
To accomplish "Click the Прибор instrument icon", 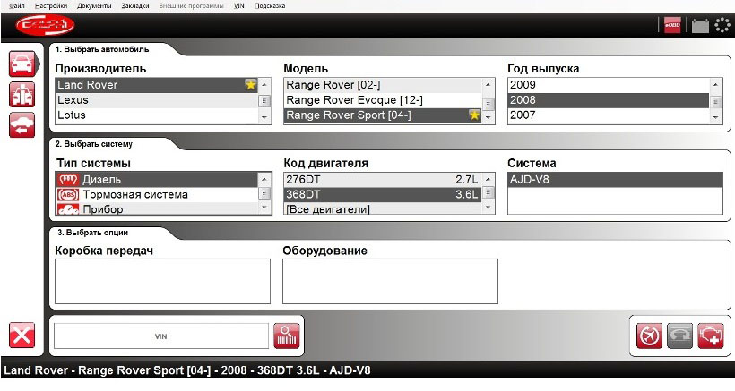I will click(x=68, y=209).
